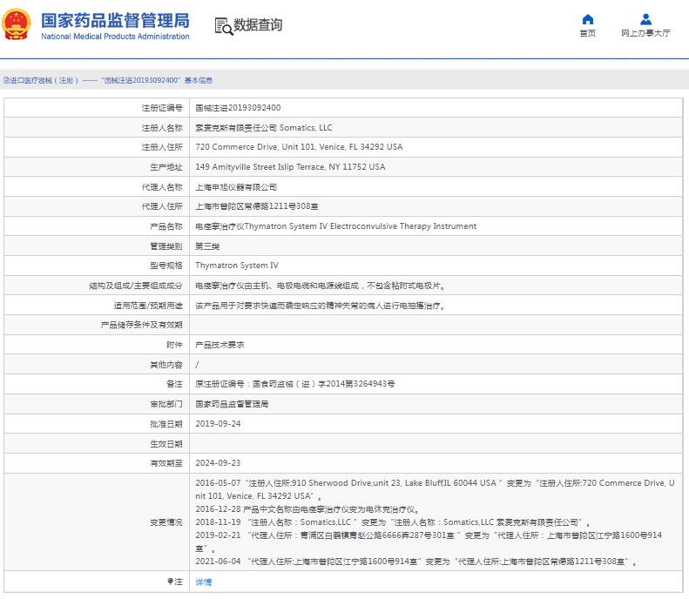689x599 pixels.
Task: Select approving department 国家药品监督管理局 cell
Action: pos(232,404)
